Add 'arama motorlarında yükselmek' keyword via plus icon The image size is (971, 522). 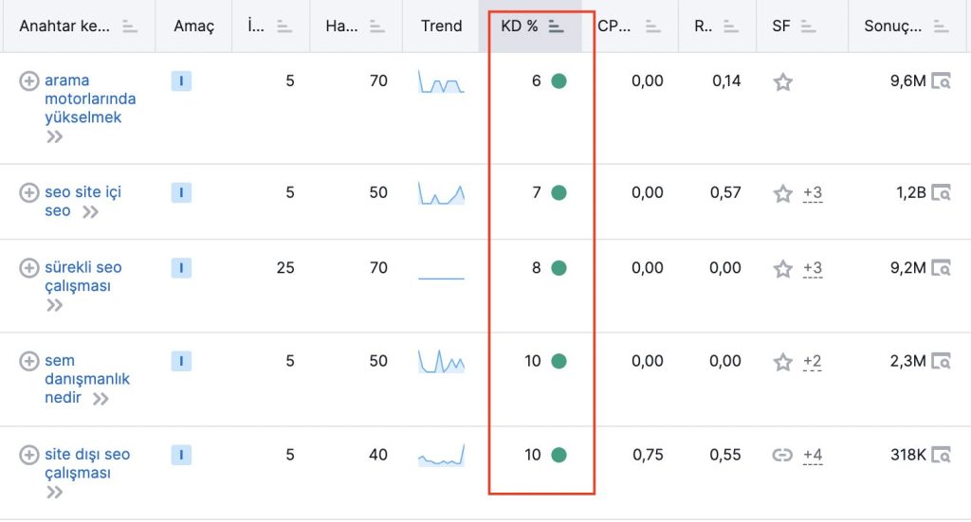click(28, 81)
